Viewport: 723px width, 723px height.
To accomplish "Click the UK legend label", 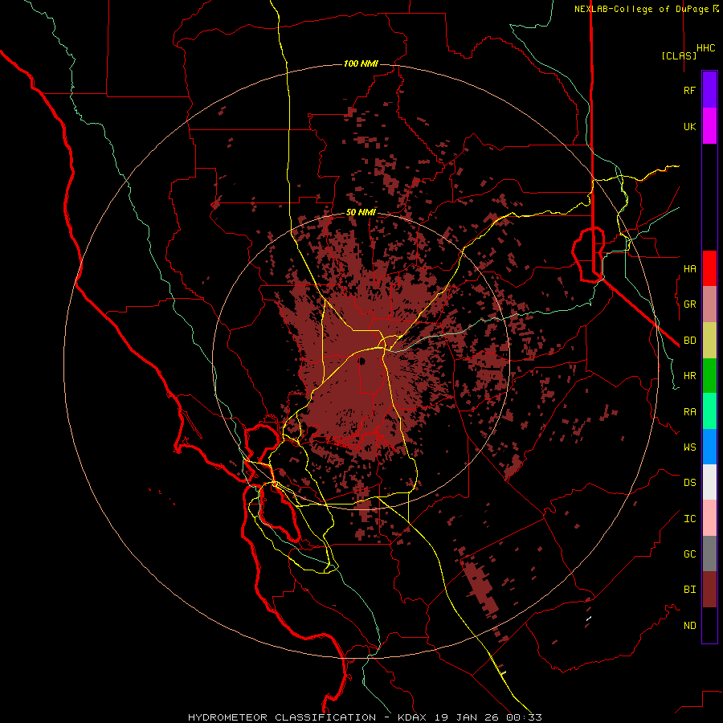I will (689, 127).
